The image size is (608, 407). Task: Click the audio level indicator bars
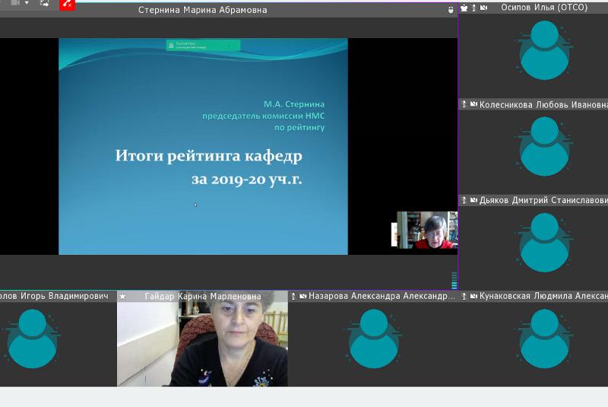(454, 280)
